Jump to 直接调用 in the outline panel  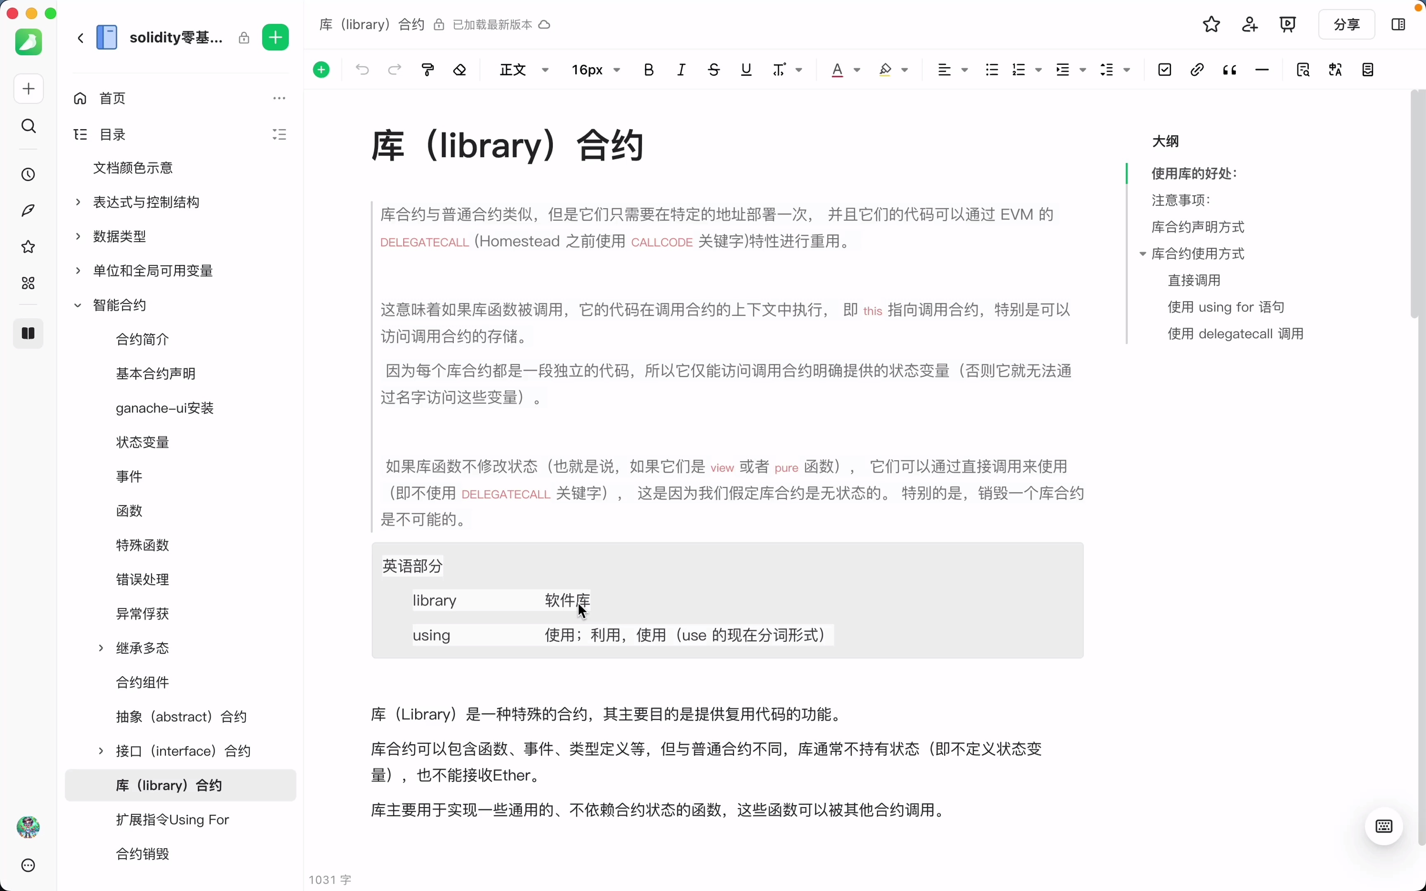click(1195, 280)
